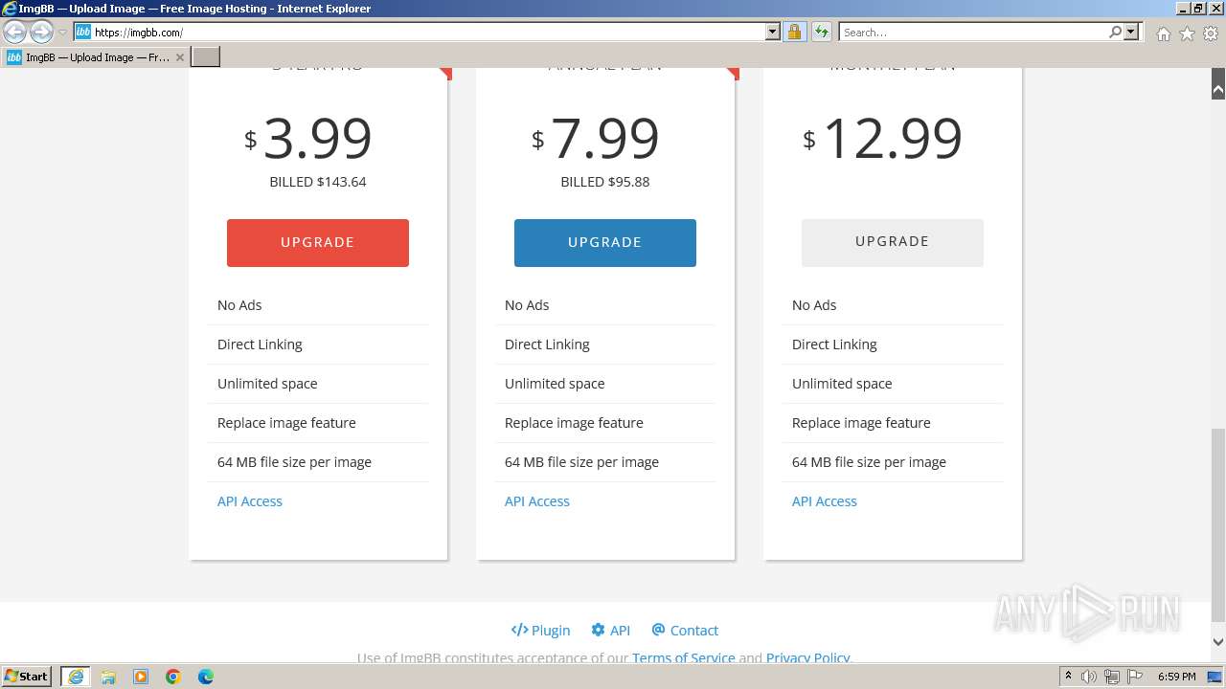This screenshot has width=1226, height=689.
Task: Restore down the Internet Explorer window
Action: [1198, 8]
